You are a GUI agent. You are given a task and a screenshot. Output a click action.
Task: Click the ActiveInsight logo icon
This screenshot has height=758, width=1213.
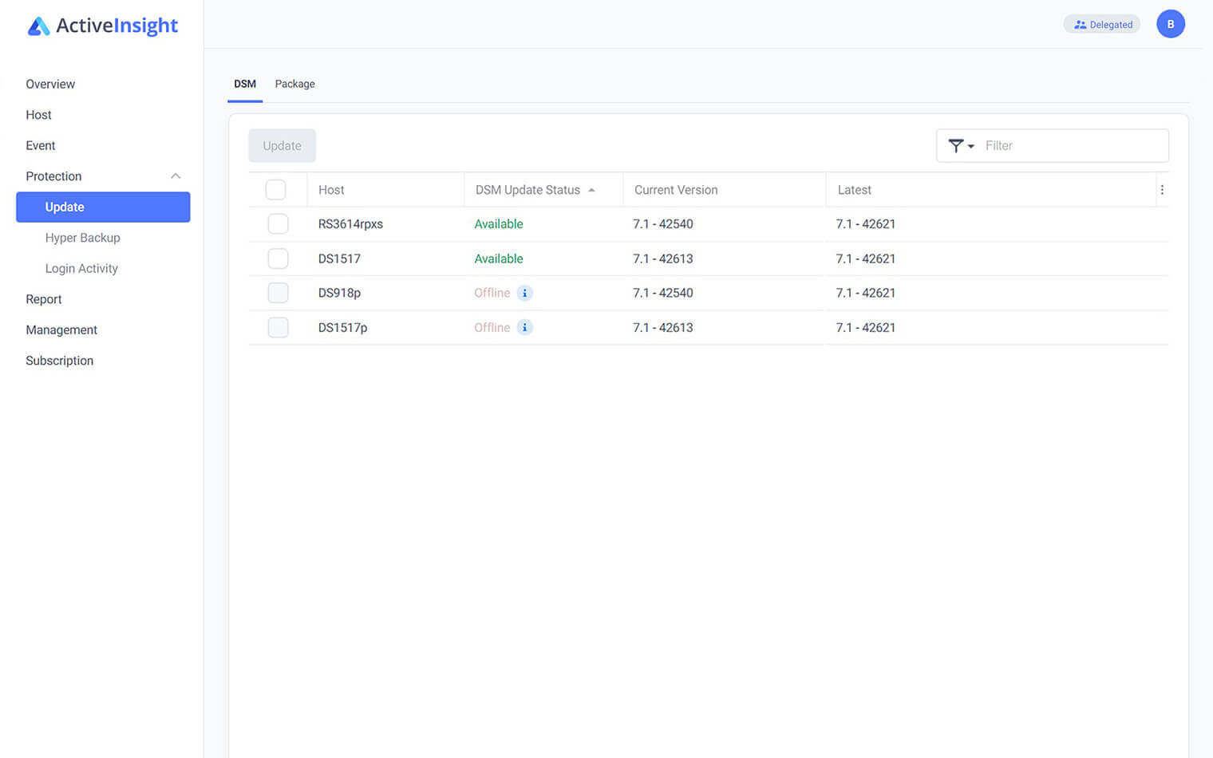[x=38, y=26]
